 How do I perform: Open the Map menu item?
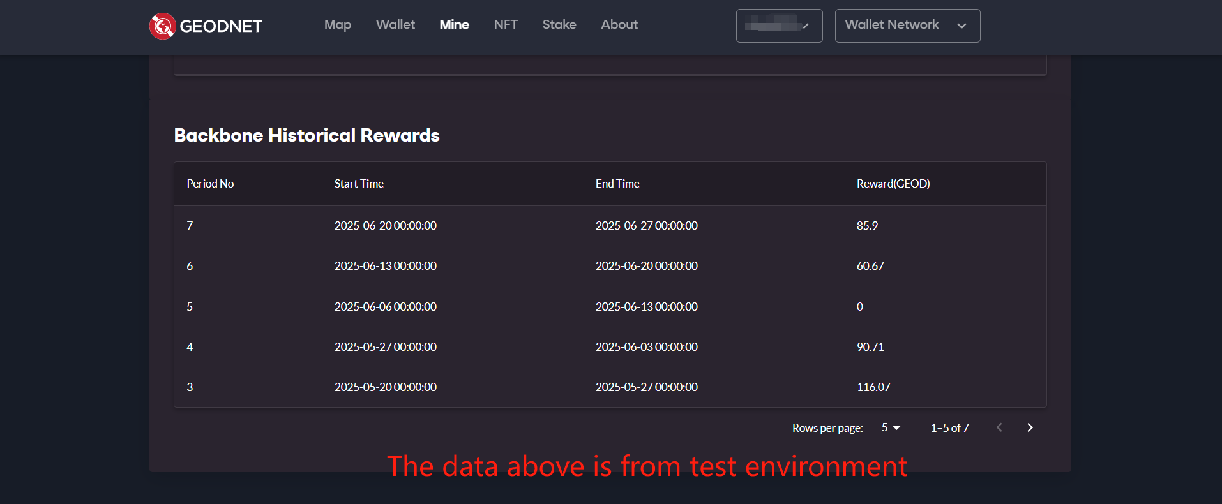pyautogui.click(x=338, y=25)
